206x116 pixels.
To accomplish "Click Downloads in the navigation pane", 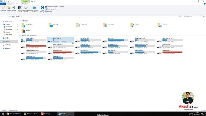I will click(x=9, y=27).
